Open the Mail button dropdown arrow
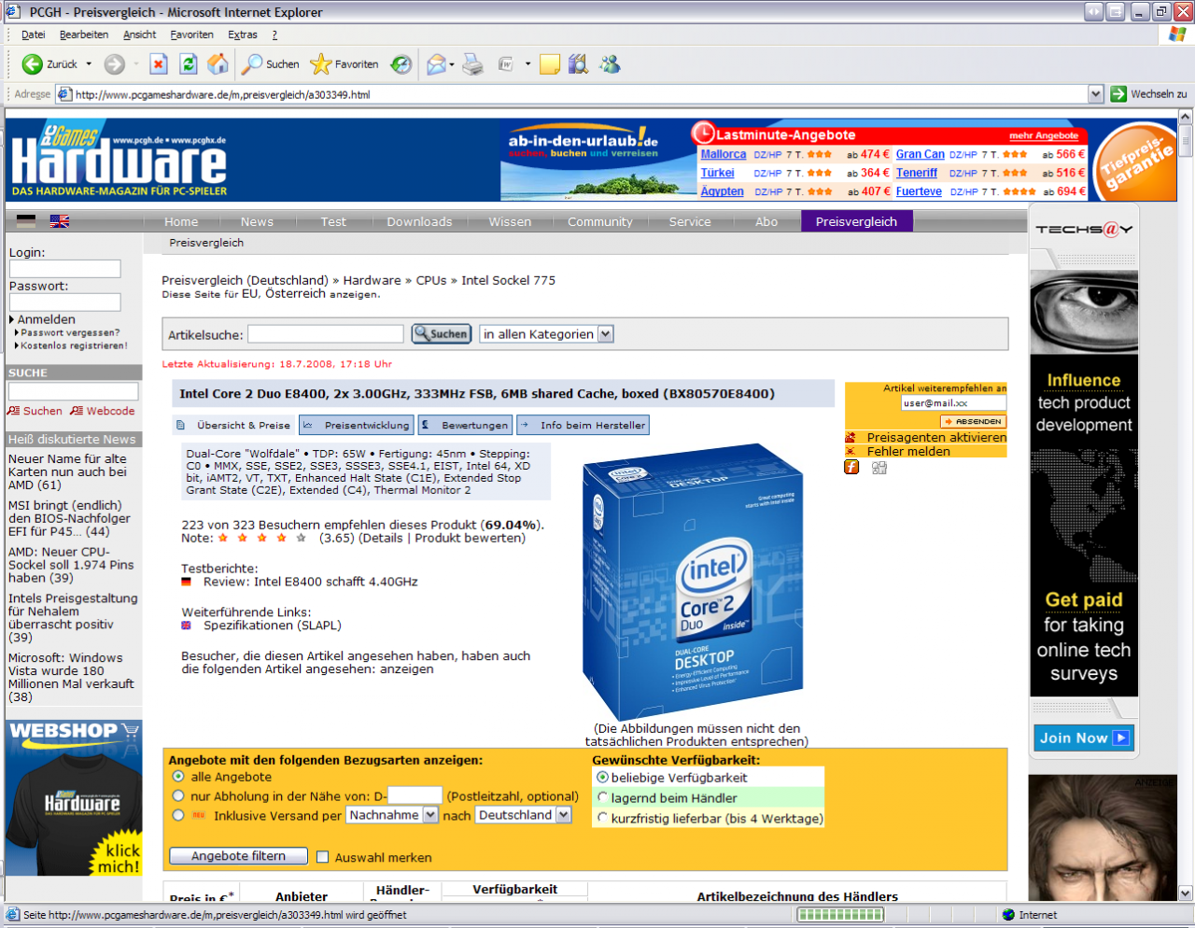Viewport: 1195px width, 928px height. coord(452,64)
